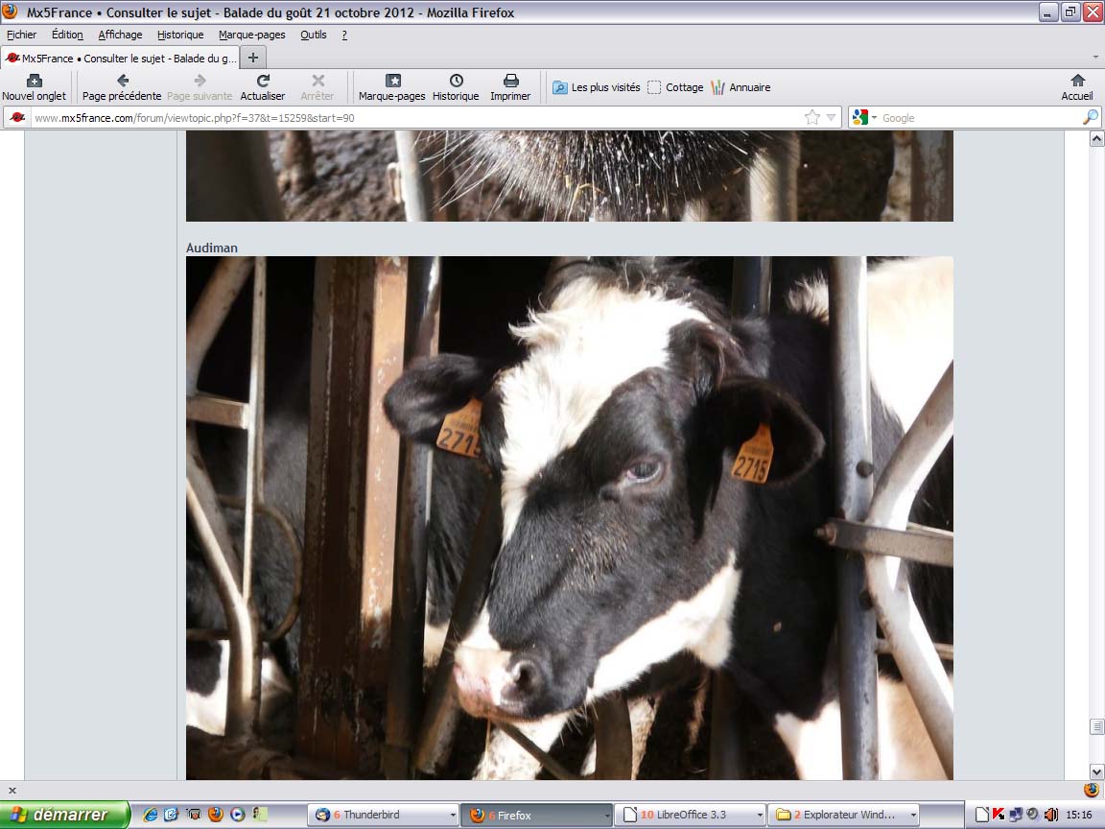Open the Annuaire bookmark
Image resolution: width=1105 pixels, height=829 pixels.
point(741,87)
